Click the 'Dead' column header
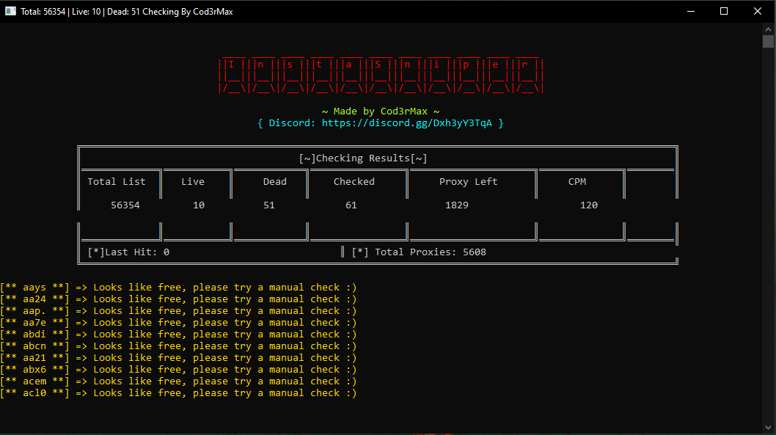 274,182
